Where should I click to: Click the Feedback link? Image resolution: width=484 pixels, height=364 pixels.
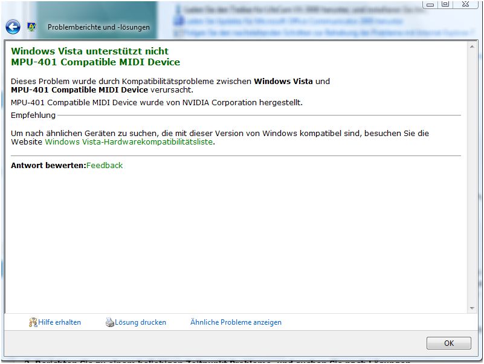pyautogui.click(x=105, y=165)
